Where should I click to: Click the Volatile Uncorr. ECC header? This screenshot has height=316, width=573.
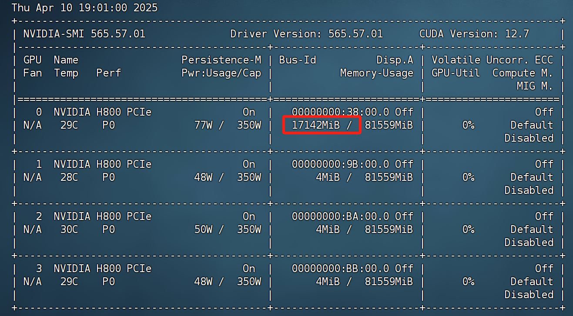click(493, 60)
